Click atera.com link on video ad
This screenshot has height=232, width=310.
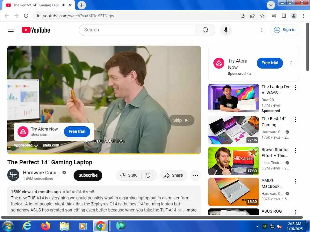coord(51,145)
